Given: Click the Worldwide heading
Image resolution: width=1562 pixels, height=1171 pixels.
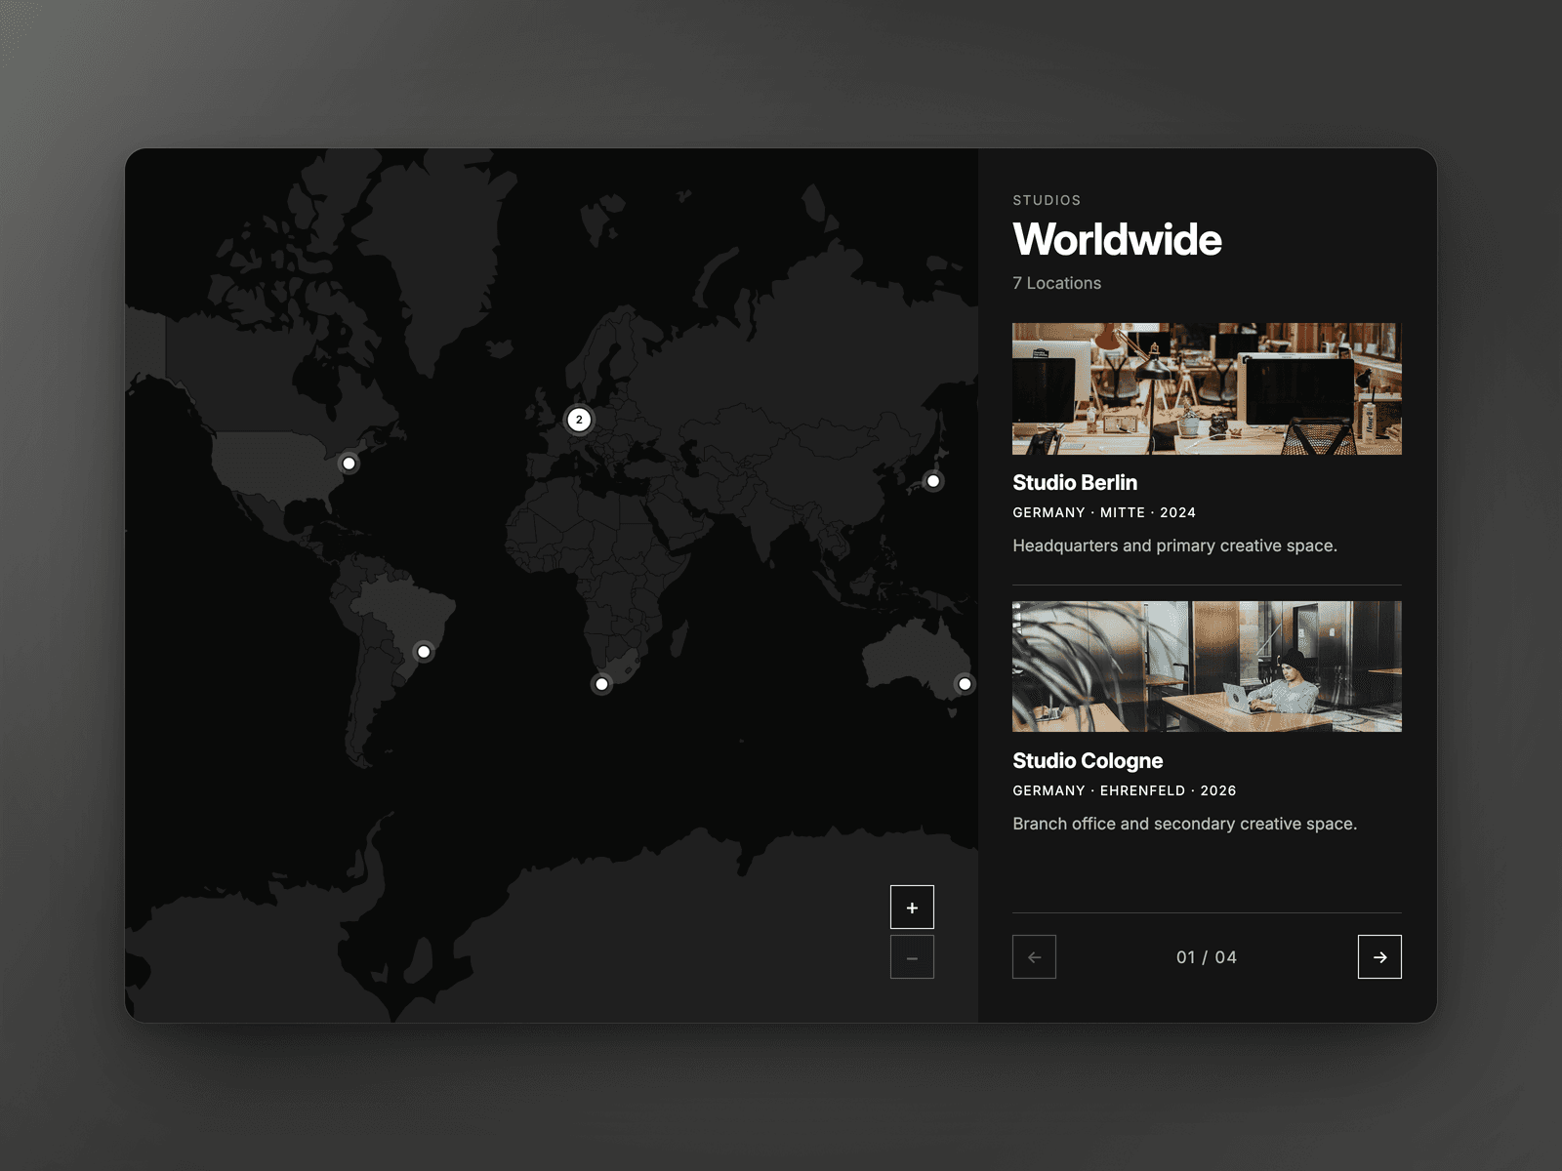Looking at the screenshot, I should [x=1117, y=240].
